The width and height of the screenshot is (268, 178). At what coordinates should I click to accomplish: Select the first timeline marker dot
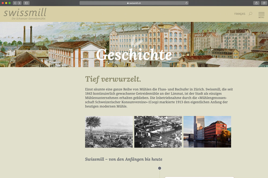(x=160, y=168)
